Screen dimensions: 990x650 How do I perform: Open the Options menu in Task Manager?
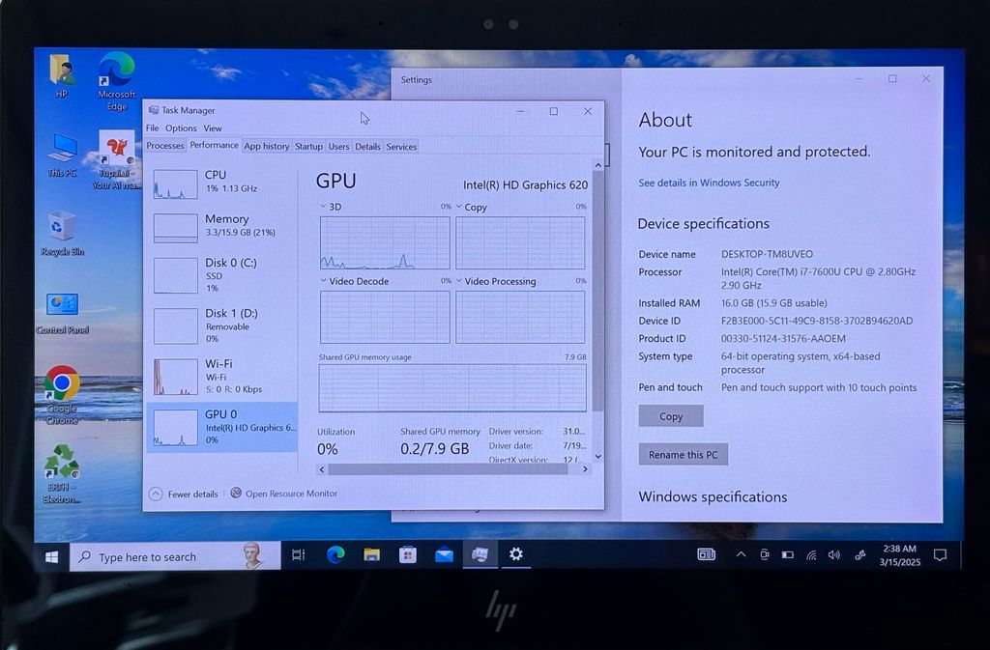coord(180,128)
